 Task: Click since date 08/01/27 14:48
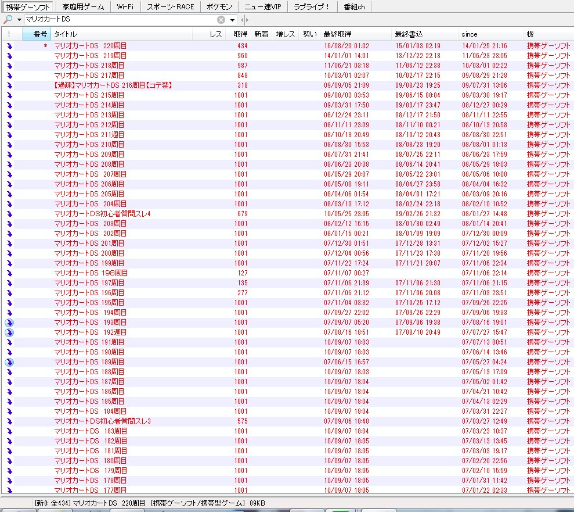[x=484, y=214]
